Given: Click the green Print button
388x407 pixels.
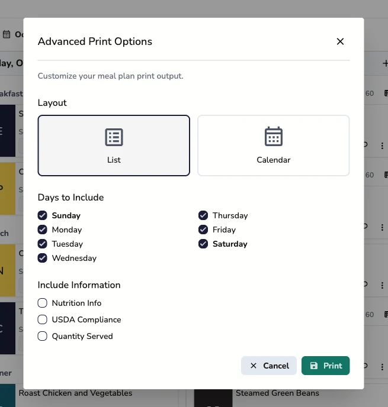Looking at the screenshot, I should (325, 366).
